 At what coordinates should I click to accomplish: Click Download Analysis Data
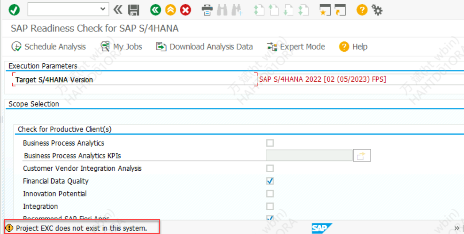pos(204,47)
